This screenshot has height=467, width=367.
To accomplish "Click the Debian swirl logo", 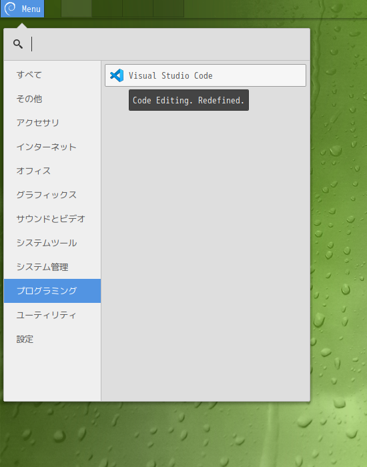I will point(10,8).
